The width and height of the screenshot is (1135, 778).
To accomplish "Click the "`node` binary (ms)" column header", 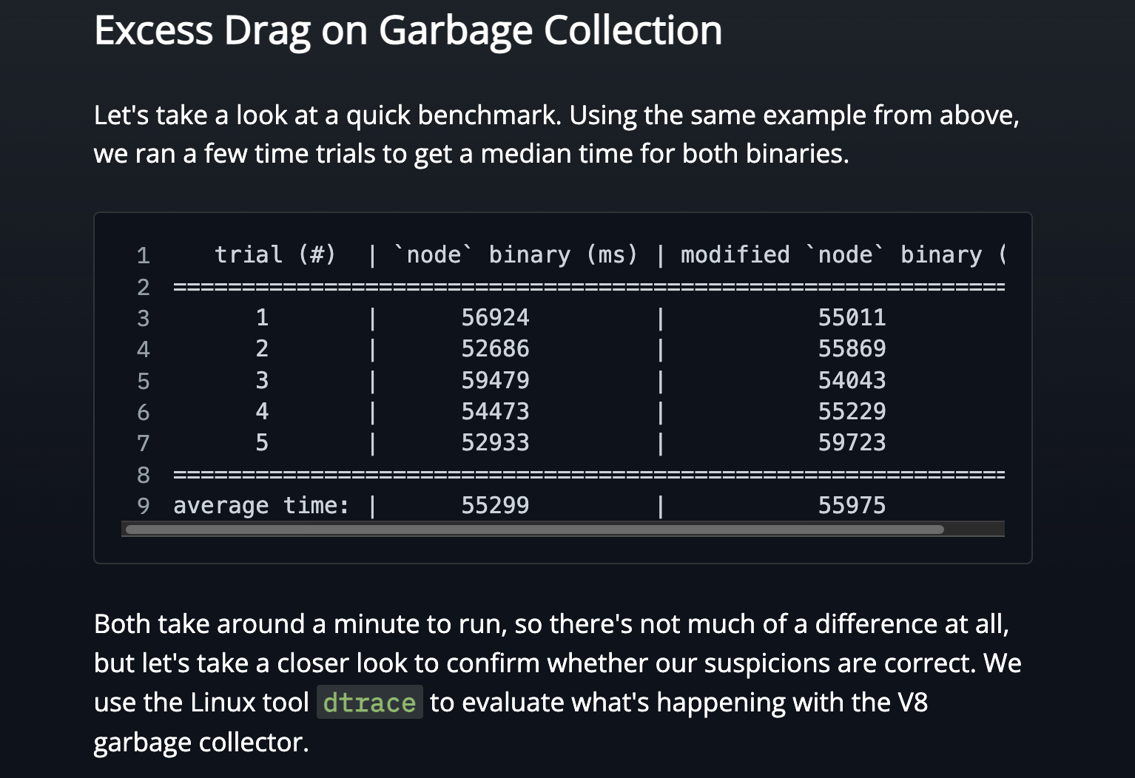I will point(515,255).
